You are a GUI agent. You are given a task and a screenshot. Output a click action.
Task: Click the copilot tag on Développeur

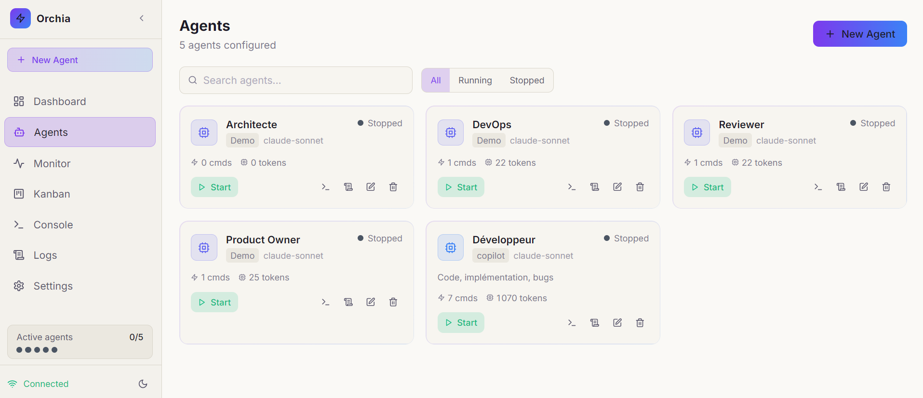[x=491, y=256]
